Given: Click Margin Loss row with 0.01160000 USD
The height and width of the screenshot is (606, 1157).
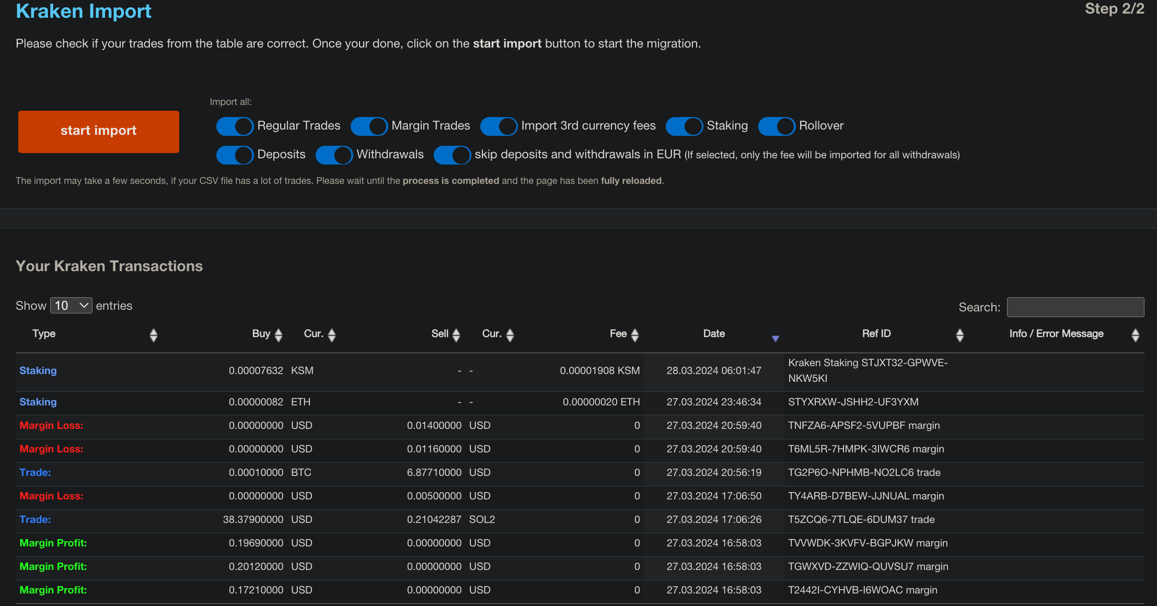Looking at the screenshot, I should [580, 450].
